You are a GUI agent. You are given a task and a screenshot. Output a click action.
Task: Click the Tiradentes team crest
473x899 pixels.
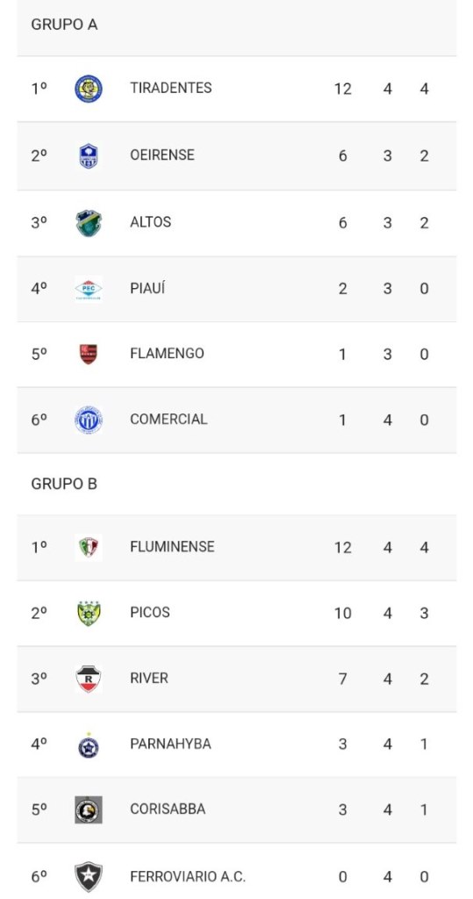point(89,89)
